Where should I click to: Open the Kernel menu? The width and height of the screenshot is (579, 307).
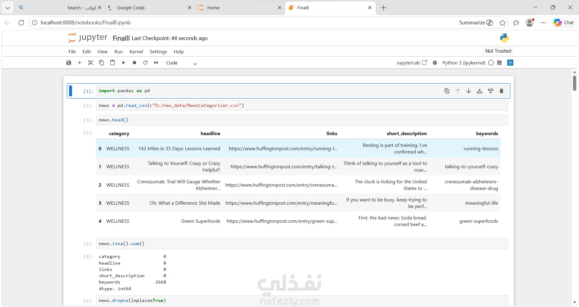click(x=136, y=51)
